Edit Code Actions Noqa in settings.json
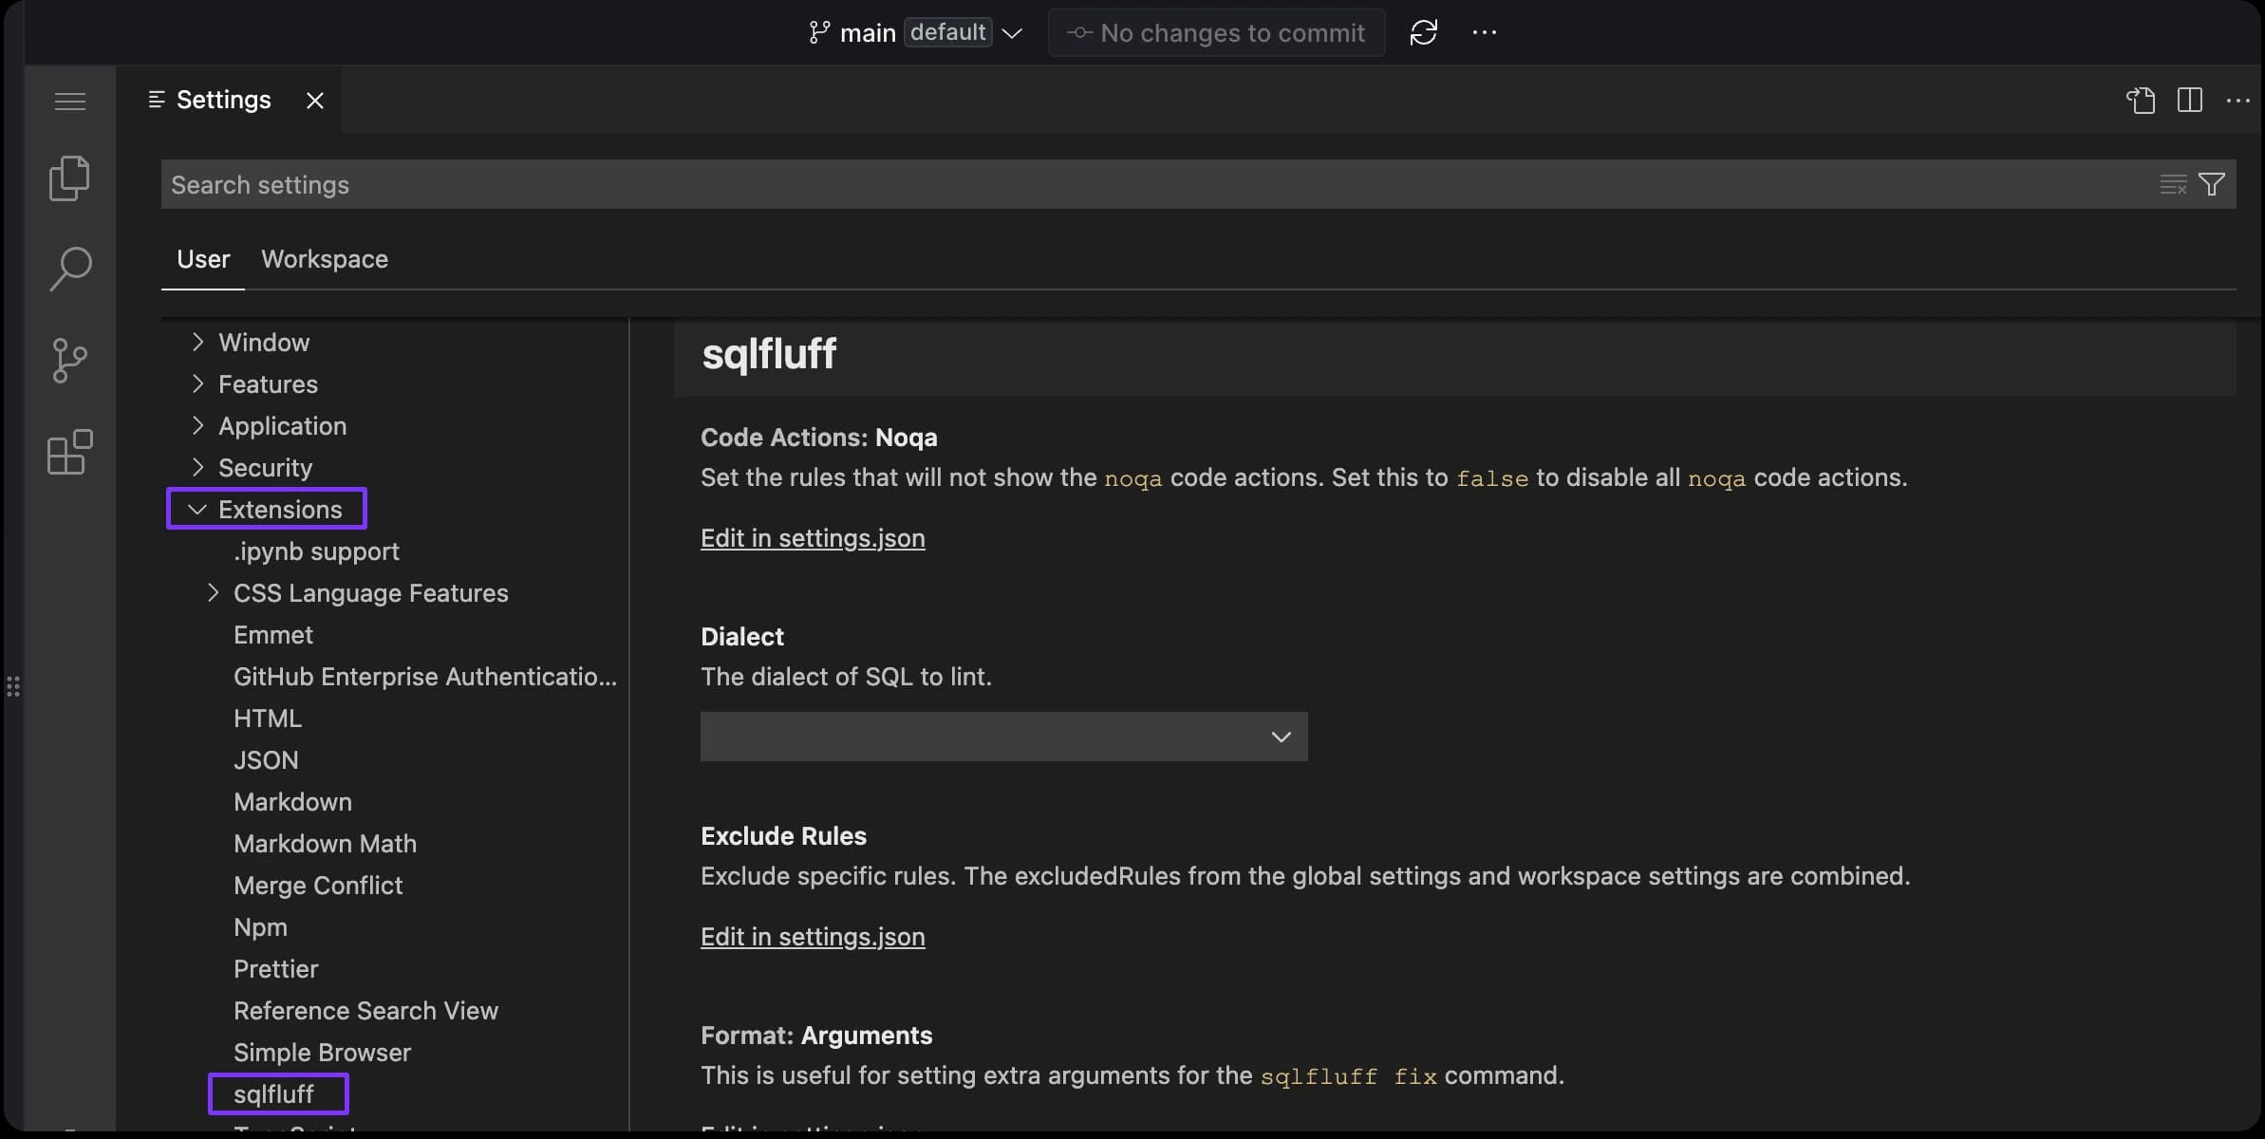This screenshot has height=1139, width=2265. (813, 538)
